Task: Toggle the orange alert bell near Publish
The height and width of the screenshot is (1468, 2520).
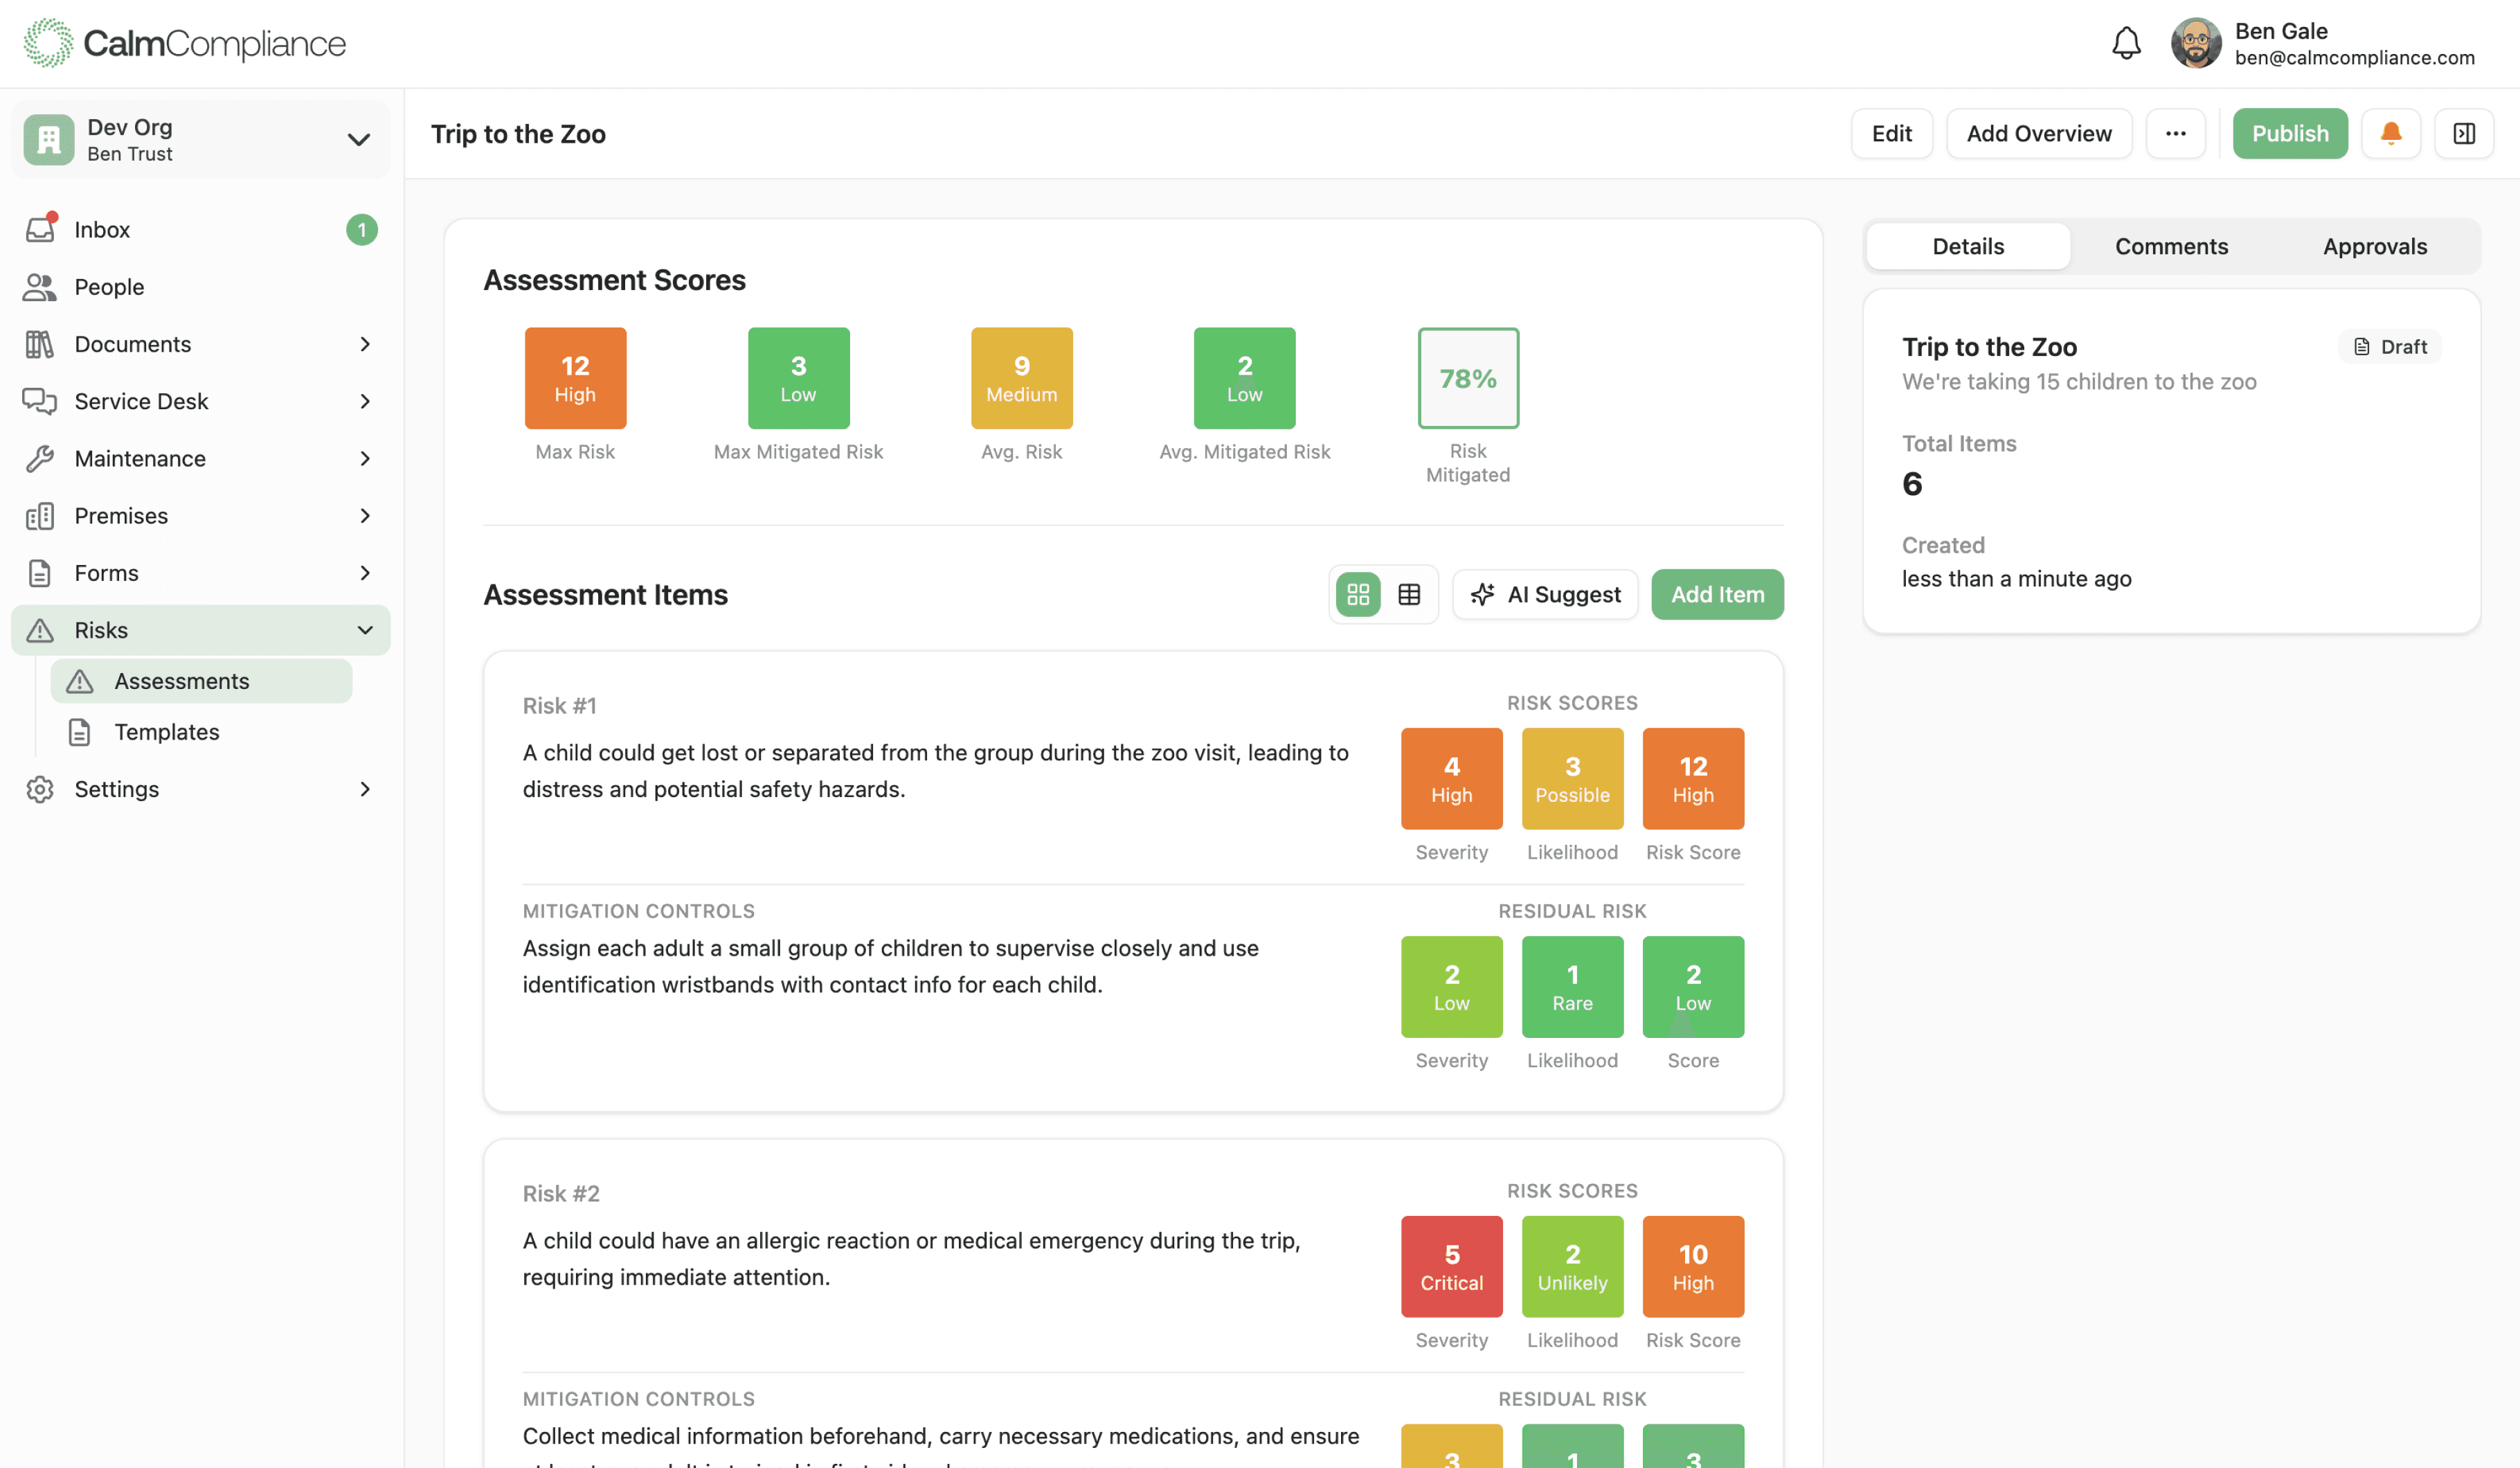Action: pos(2391,133)
